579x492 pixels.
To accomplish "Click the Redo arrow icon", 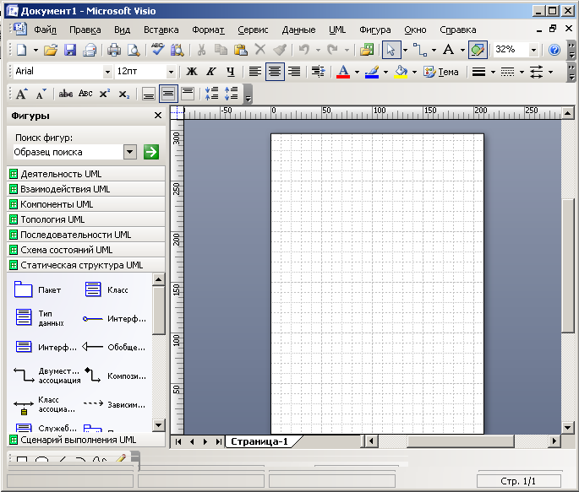I will coord(333,50).
